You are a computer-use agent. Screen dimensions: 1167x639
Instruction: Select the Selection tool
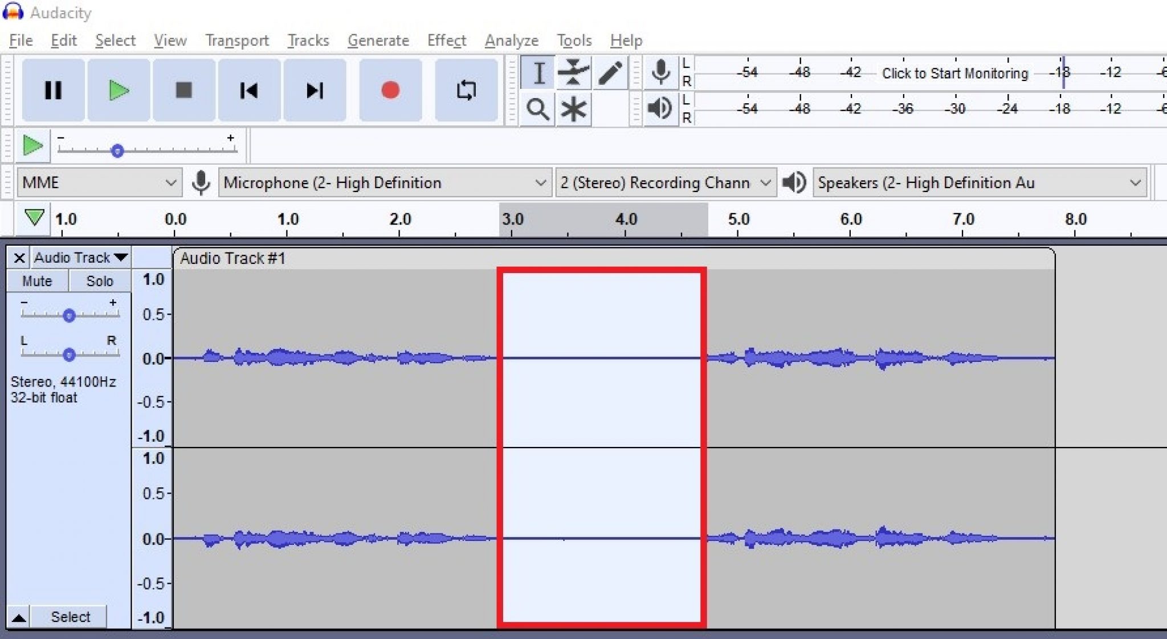coord(536,72)
